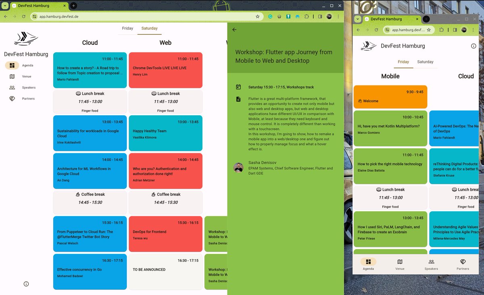484x295 pixels.
Task: Click the headphones extension icon
Action: [279, 17]
